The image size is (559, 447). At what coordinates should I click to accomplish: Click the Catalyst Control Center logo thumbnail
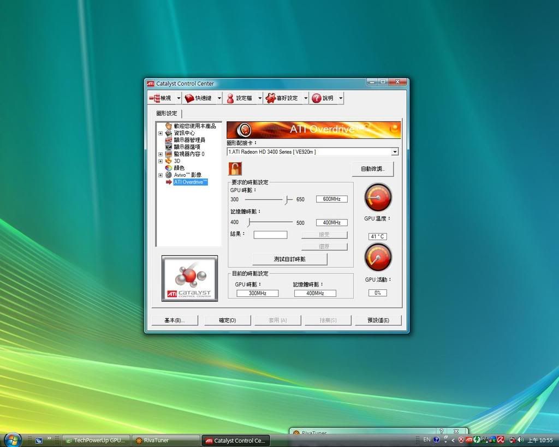pyautogui.click(x=189, y=278)
